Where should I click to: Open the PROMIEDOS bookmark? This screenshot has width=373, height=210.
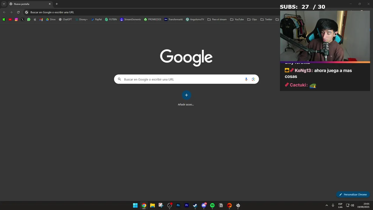pos(152,20)
